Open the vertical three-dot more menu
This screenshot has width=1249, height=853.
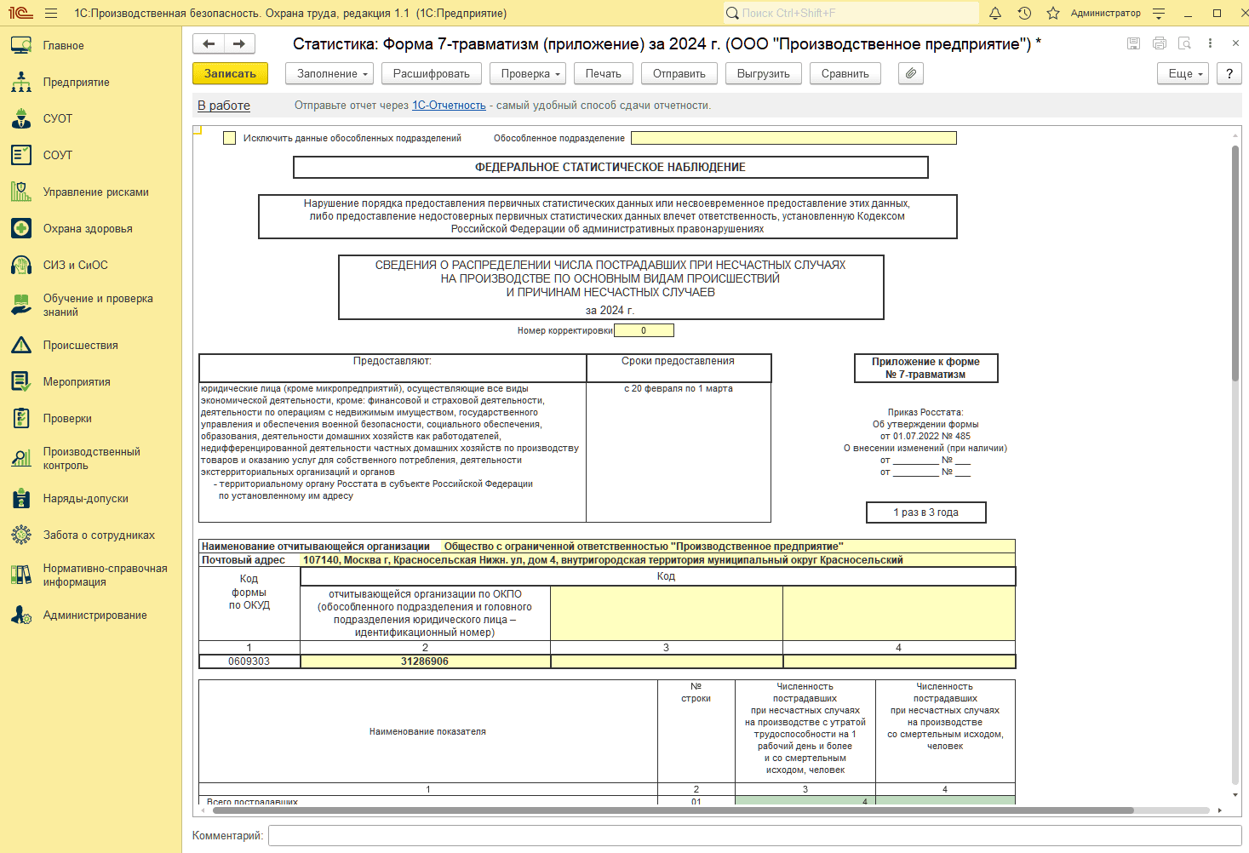1210,43
